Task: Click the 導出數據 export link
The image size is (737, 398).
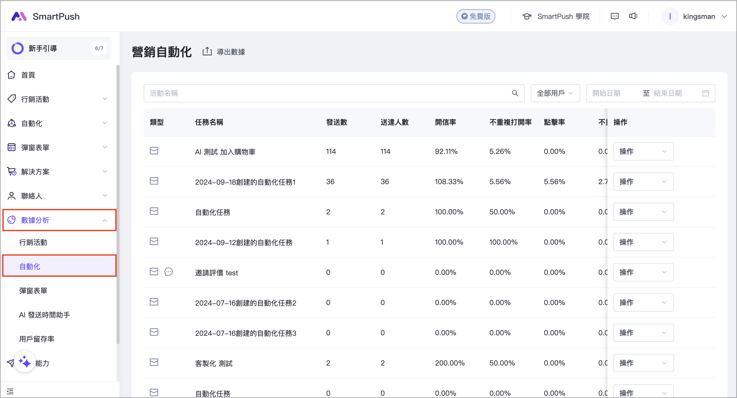Action: [231, 52]
